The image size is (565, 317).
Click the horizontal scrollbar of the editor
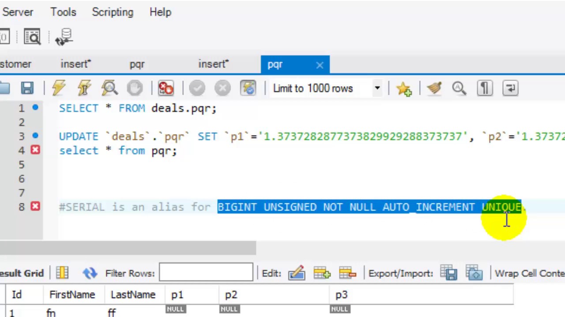point(128,247)
